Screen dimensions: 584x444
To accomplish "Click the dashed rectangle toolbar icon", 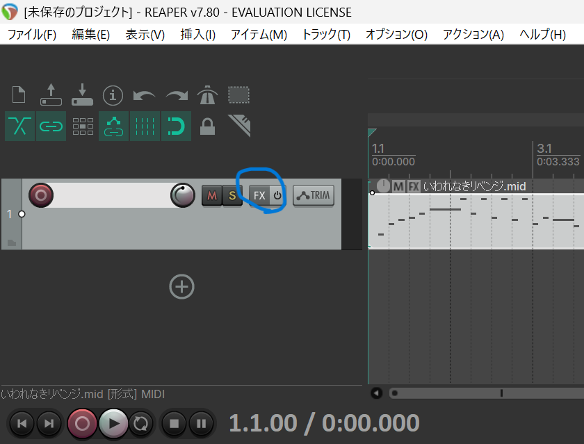I will [x=238, y=95].
